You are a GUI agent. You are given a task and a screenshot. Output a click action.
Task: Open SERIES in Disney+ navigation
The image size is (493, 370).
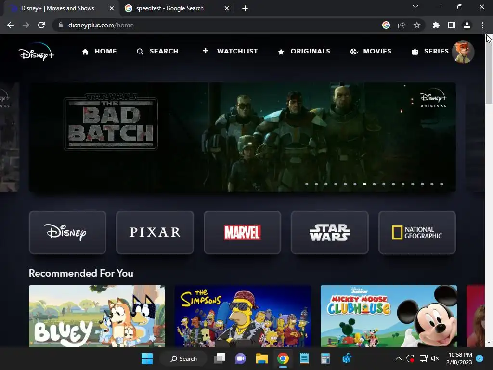click(x=430, y=51)
